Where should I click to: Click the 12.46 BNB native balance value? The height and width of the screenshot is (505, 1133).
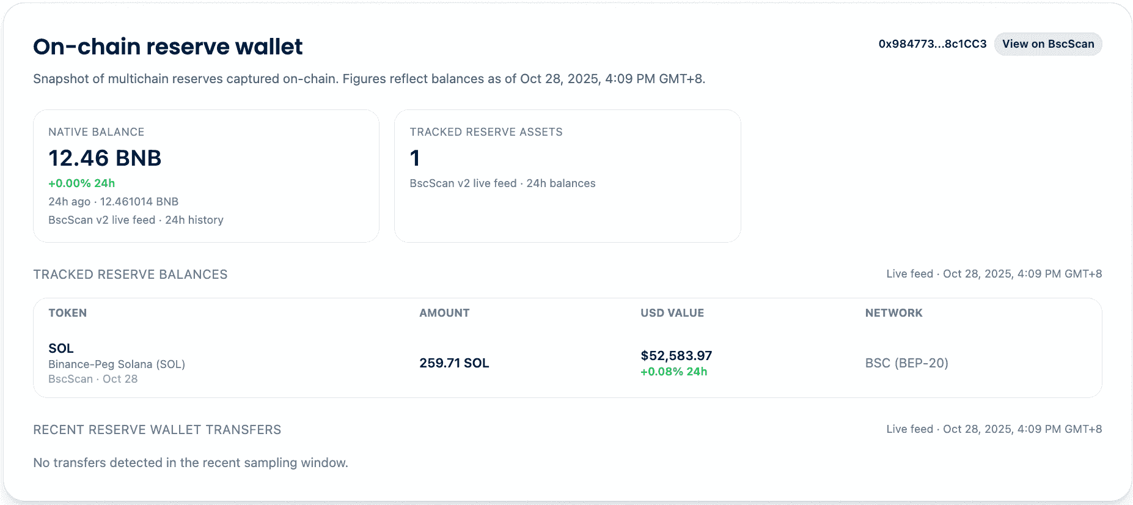coord(105,158)
